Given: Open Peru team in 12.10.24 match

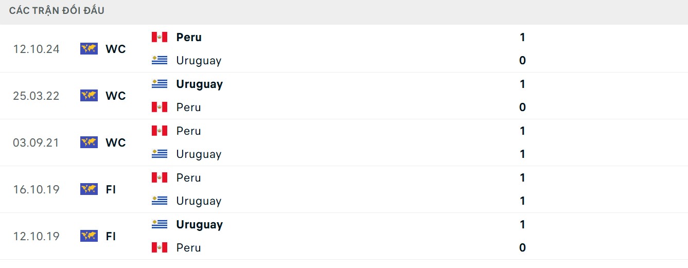Looking at the screenshot, I should [x=189, y=37].
